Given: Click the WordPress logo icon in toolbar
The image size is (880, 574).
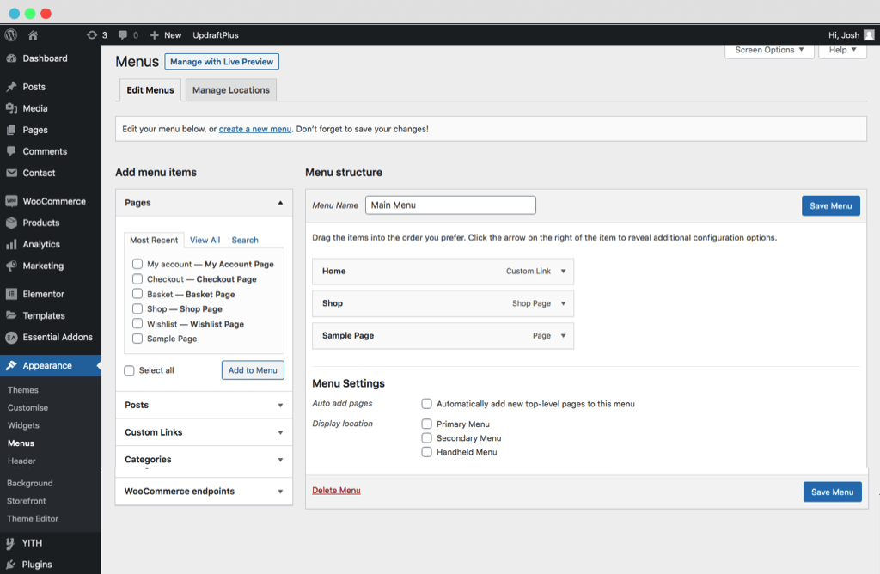Looking at the screenshot, I should [x=9, y=34].
